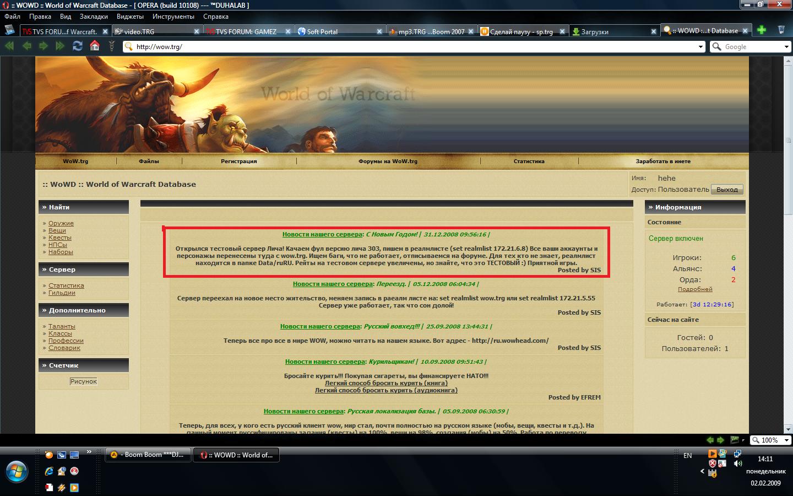Open the Закладки menu
This screenshot has height=496, width=793.
click(94, 17)
